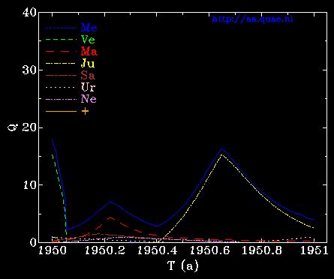Image resolution: width=334 pixels, height=279 pixels.
Task: Click the x-axis label 1950.6
Action: coord(209,250)
